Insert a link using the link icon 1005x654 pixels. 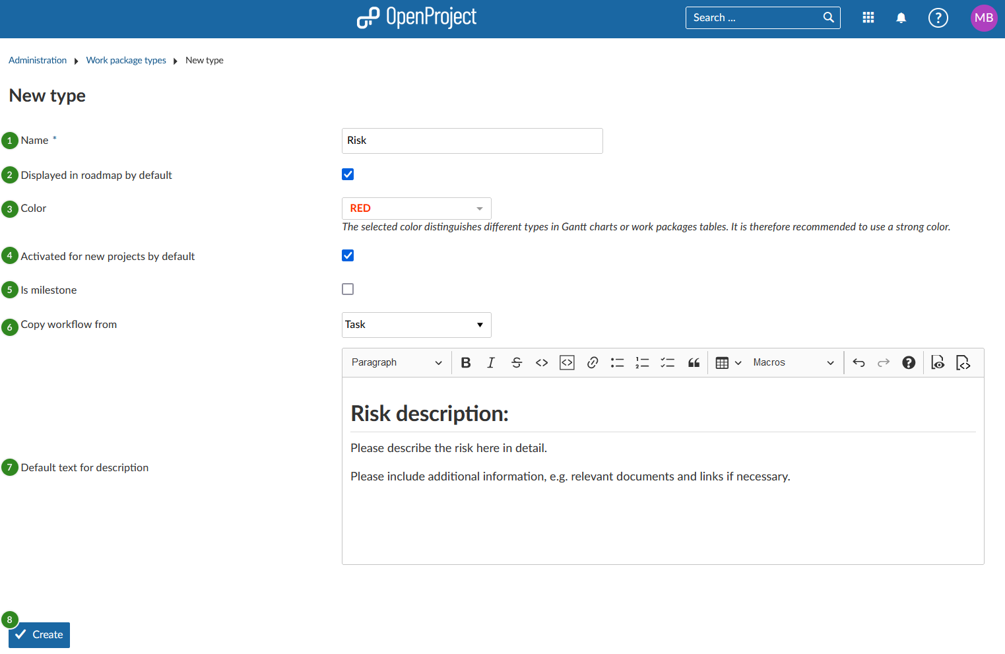[x=593, y=362]
